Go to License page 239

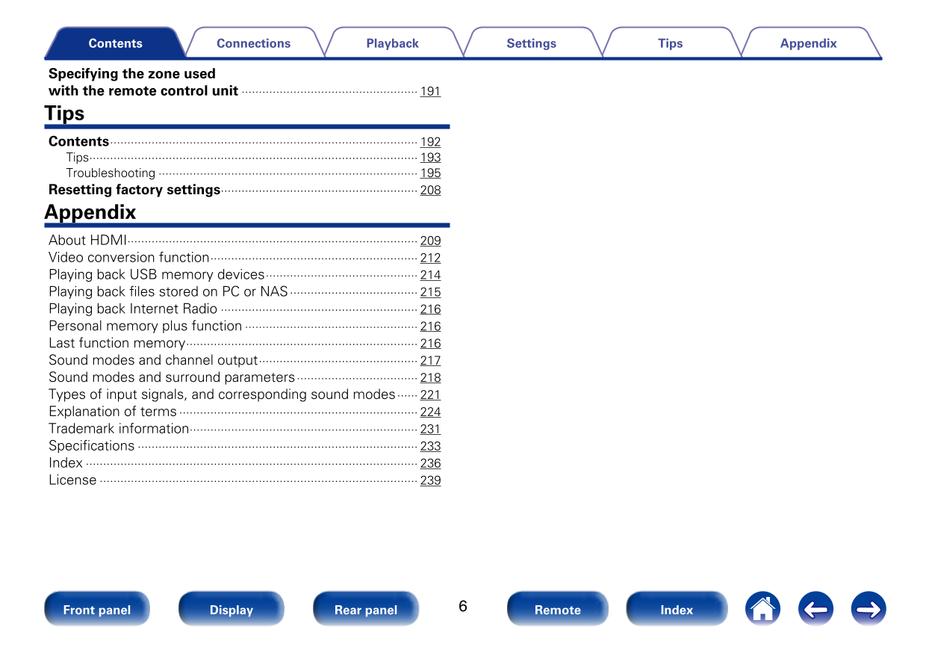[x=430, y=481]
